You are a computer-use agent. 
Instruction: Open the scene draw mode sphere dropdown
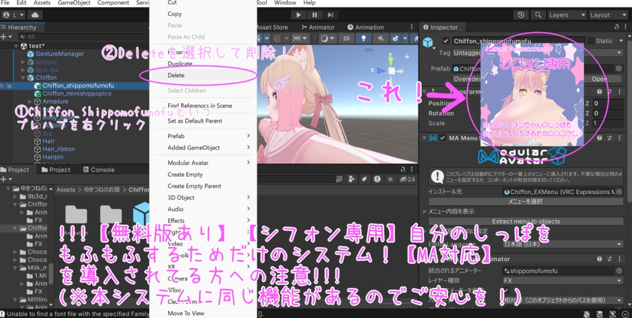tap(327, 38)
